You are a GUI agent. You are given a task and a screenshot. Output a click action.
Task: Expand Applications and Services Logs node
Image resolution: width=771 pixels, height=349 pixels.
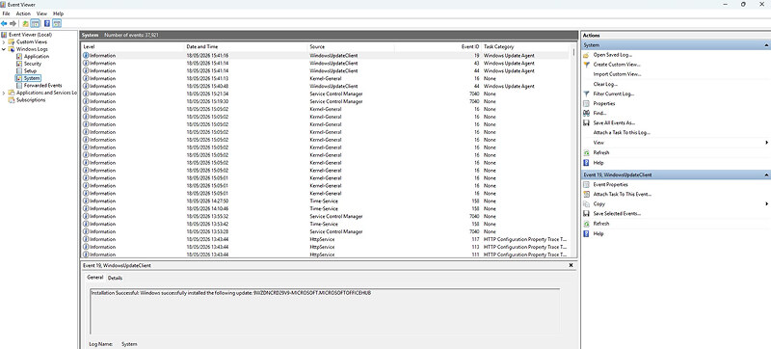(x=4, y=93)
